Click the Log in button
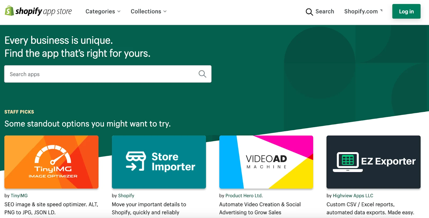The width and height of the screenshot is (429, 218). pyautogui.click(x=406, y=12)
